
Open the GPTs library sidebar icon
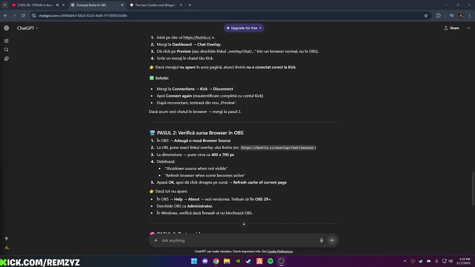click(x=6, y=59)
